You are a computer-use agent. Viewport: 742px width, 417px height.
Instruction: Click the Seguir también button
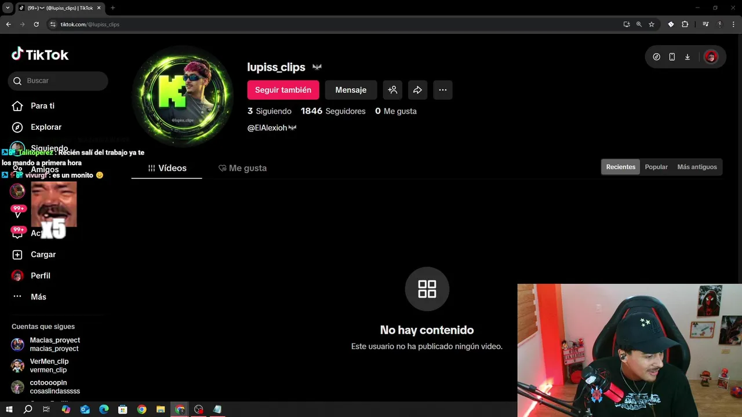[x=283, y=90]
